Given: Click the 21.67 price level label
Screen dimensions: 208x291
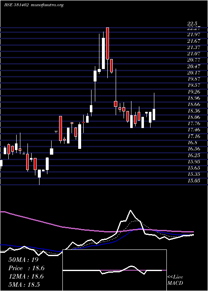Looking at the screenshot, I should click(194, 41).
